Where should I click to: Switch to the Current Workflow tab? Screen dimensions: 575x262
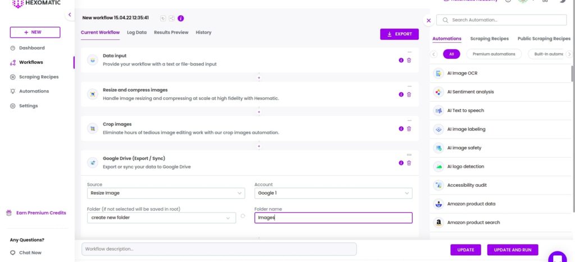[x=100, y=32]
